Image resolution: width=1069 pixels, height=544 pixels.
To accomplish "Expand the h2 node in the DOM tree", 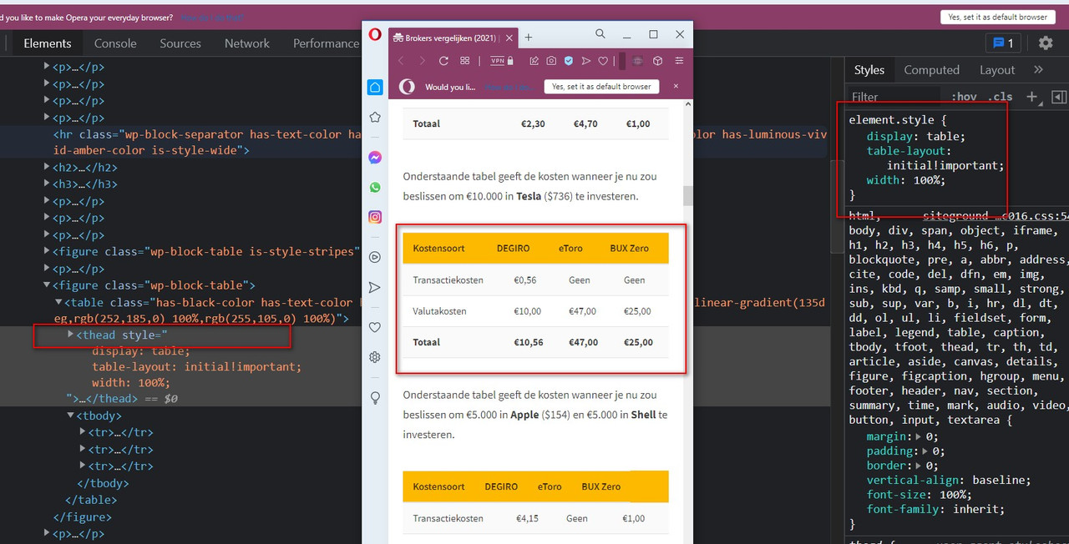I will 47,168.
